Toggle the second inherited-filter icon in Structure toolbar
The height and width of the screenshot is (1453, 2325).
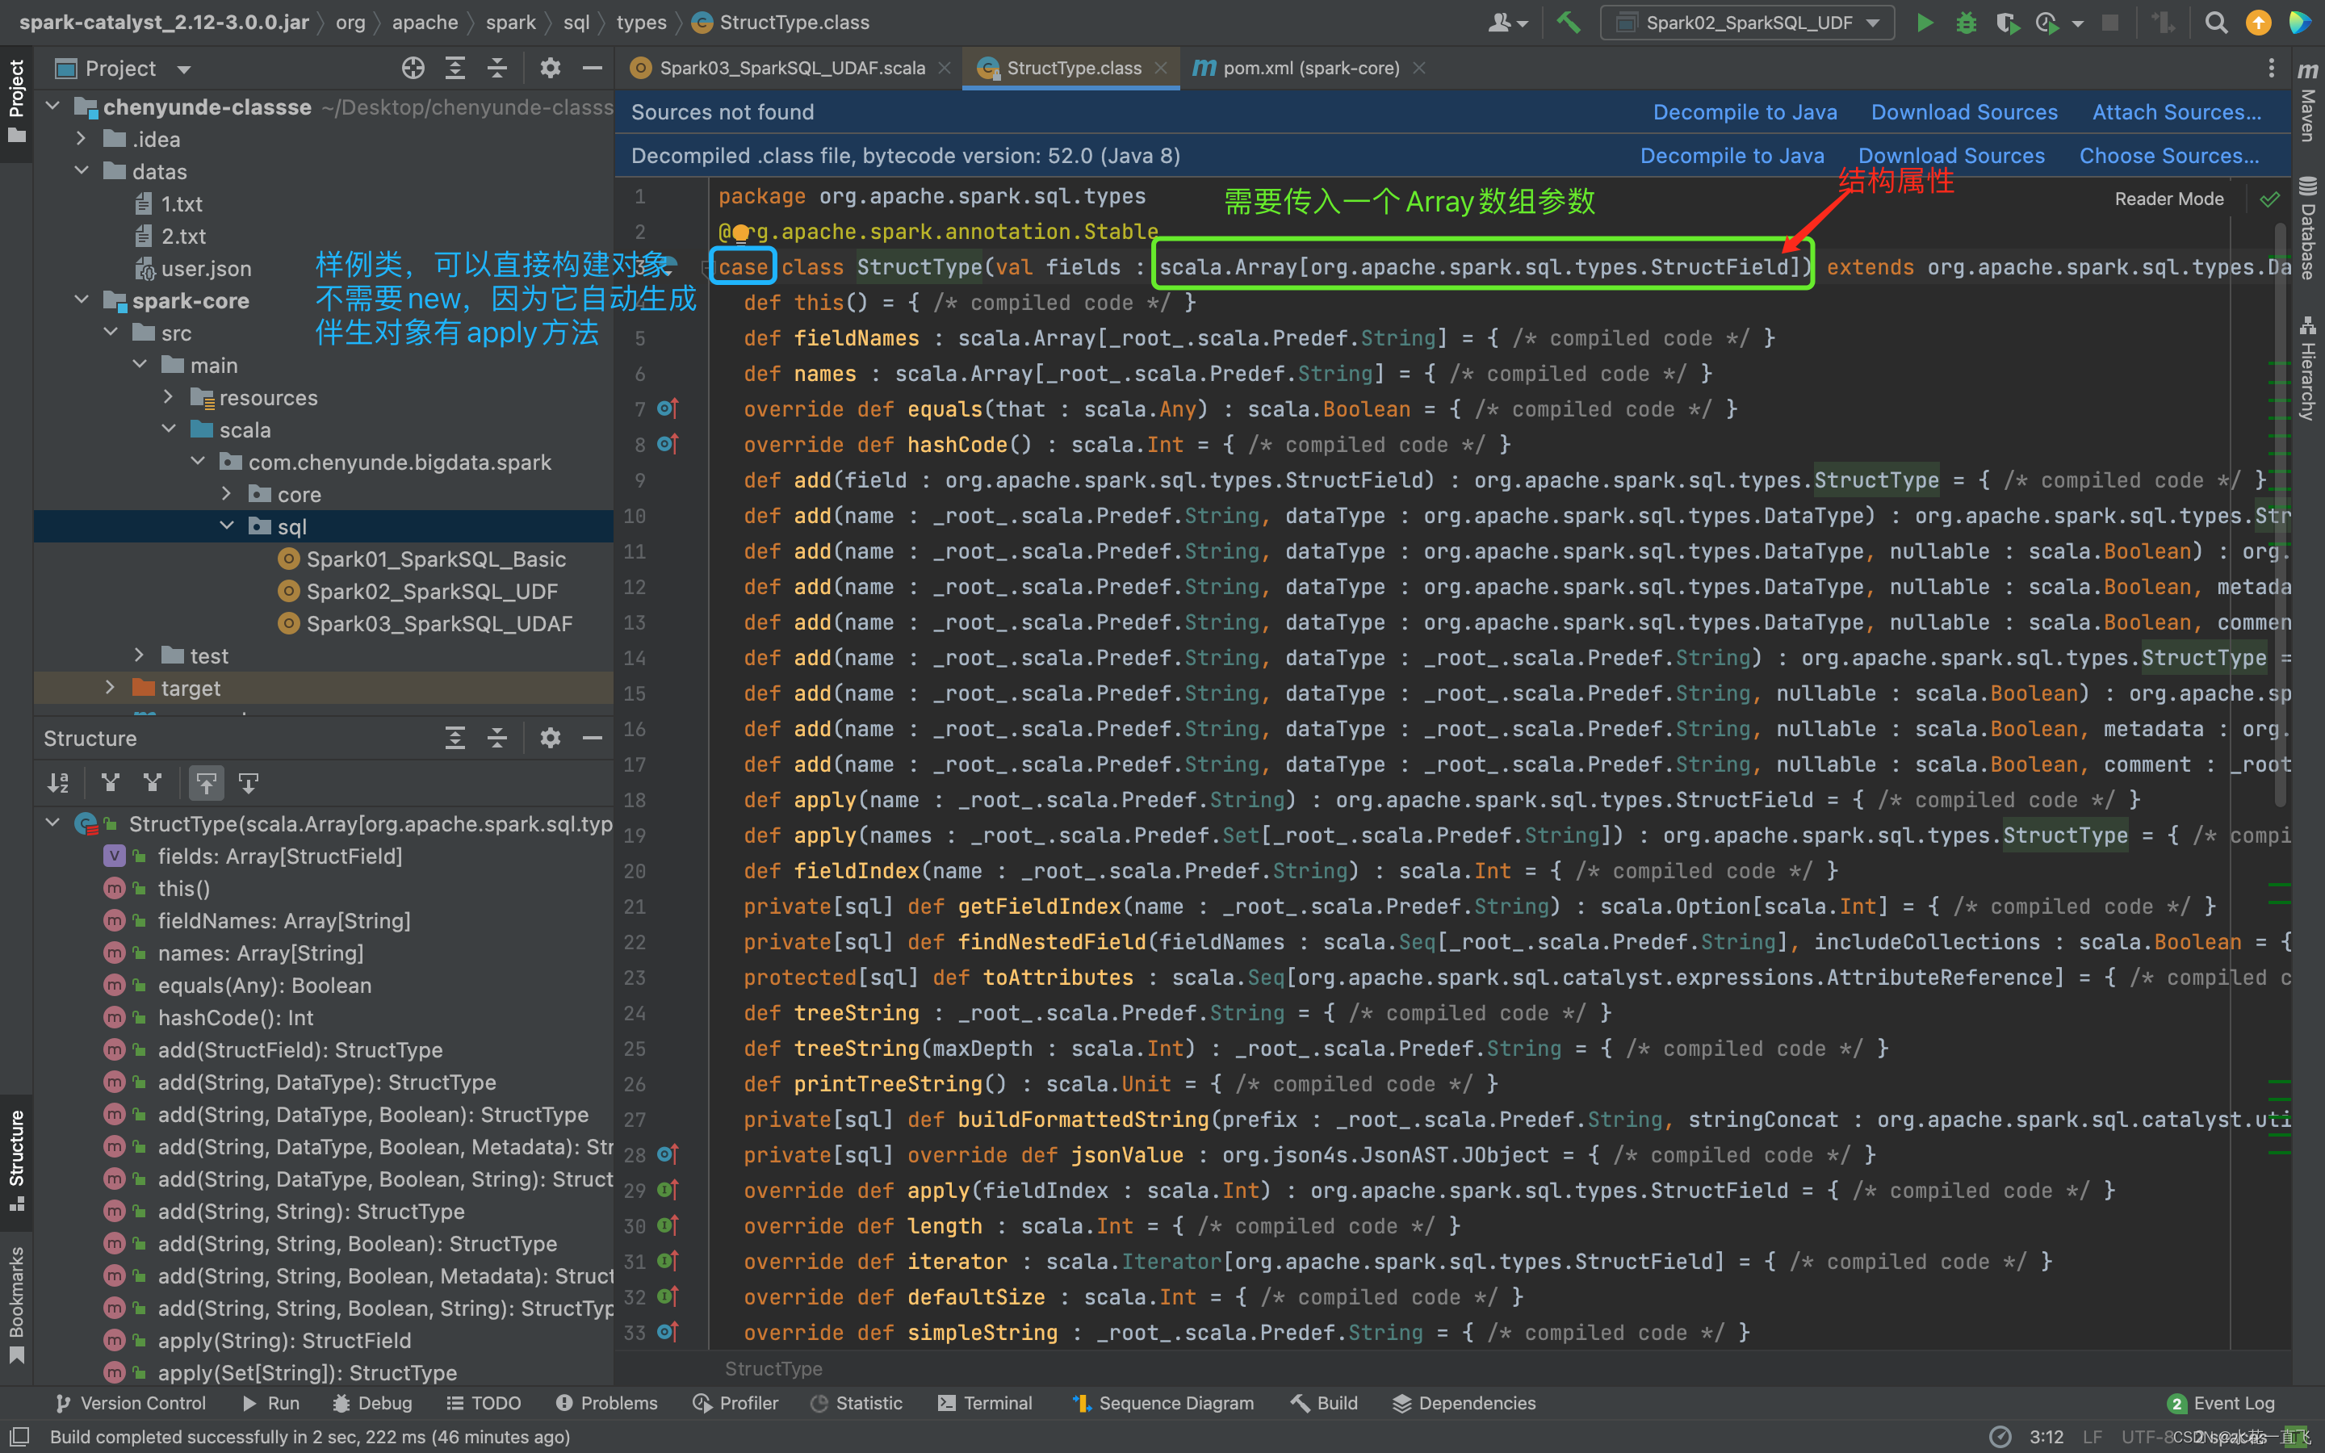tap(152, 783)
